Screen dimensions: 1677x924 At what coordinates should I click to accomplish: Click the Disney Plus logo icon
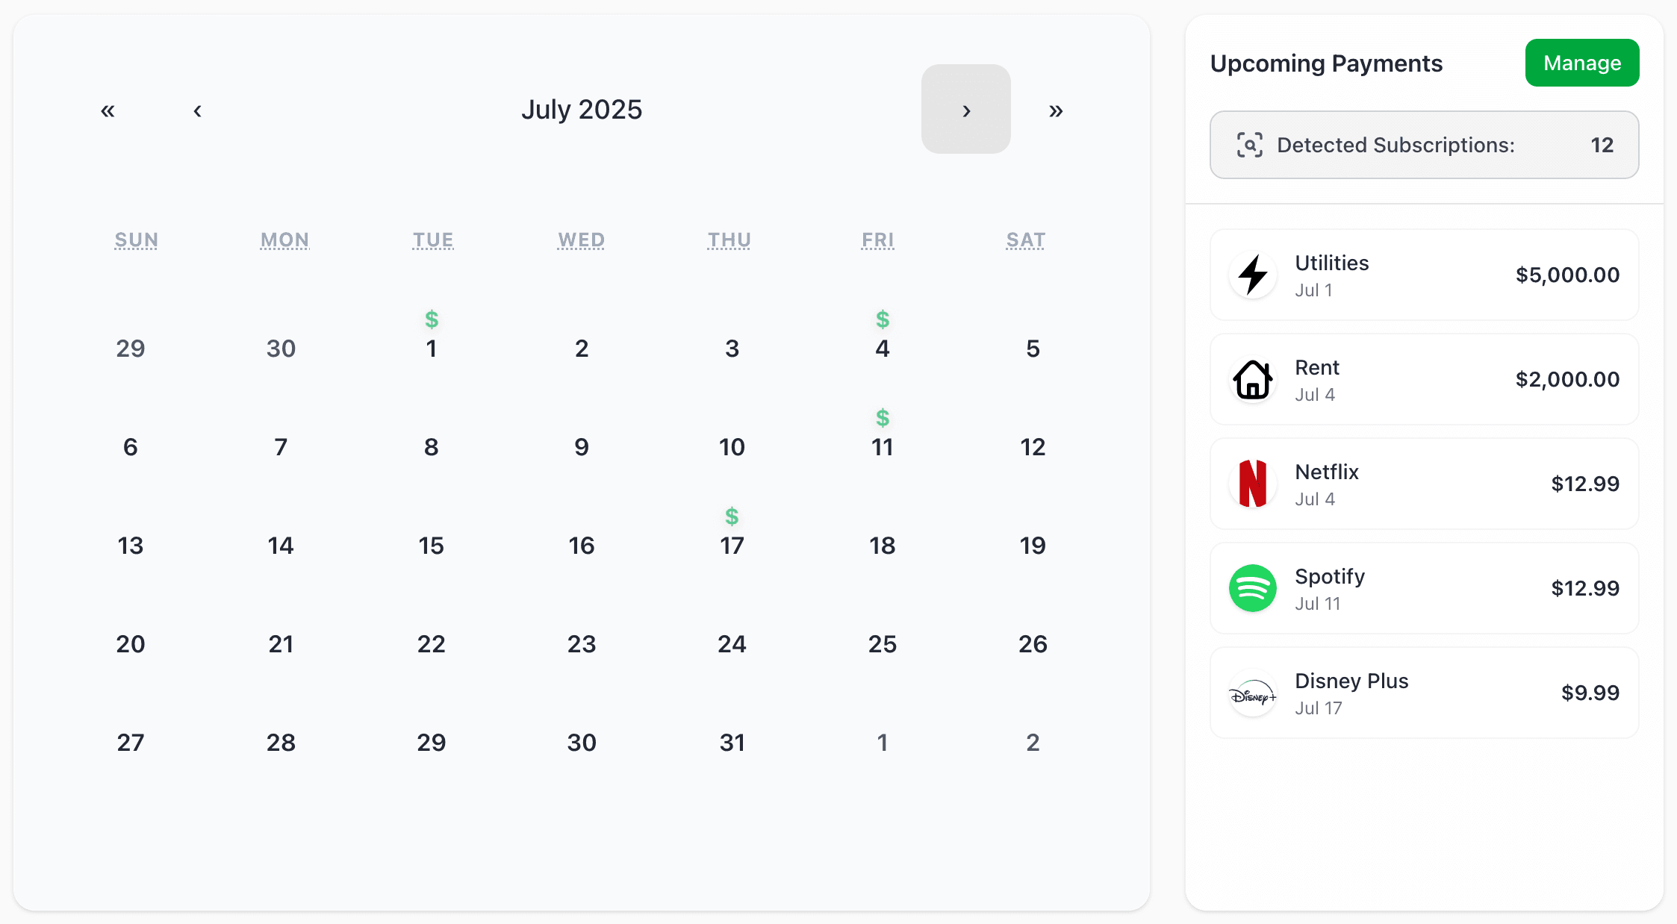(x=1253, y=693)
